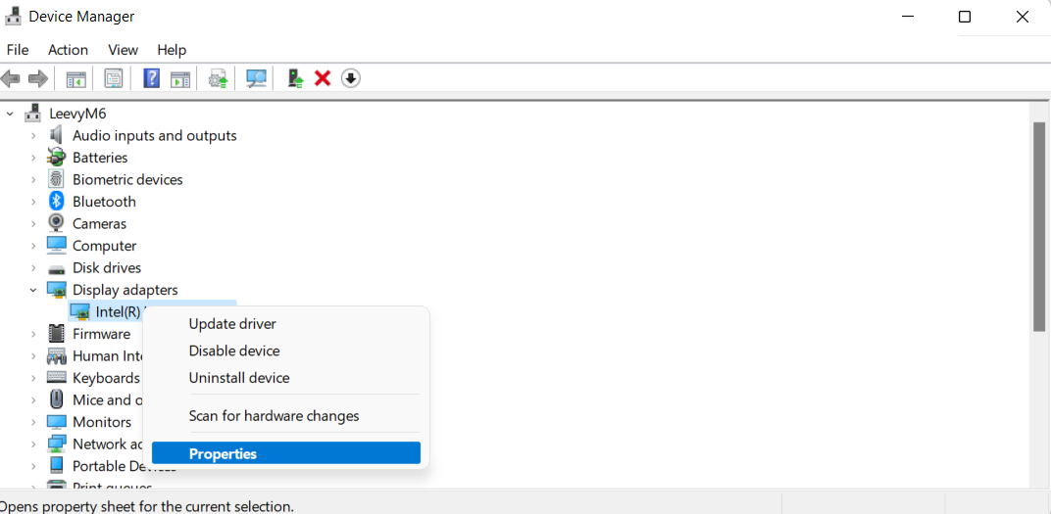The height and width of the screenshot is (514, 1051).
Task: Maximize the Device Manager window
Action: pyautogui.click(x=965, y=17)
